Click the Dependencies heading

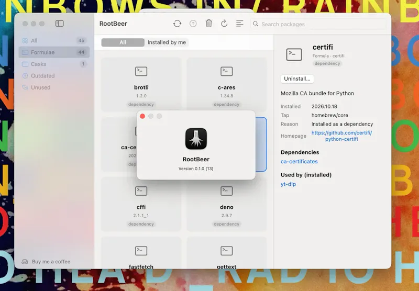point(300,152)
